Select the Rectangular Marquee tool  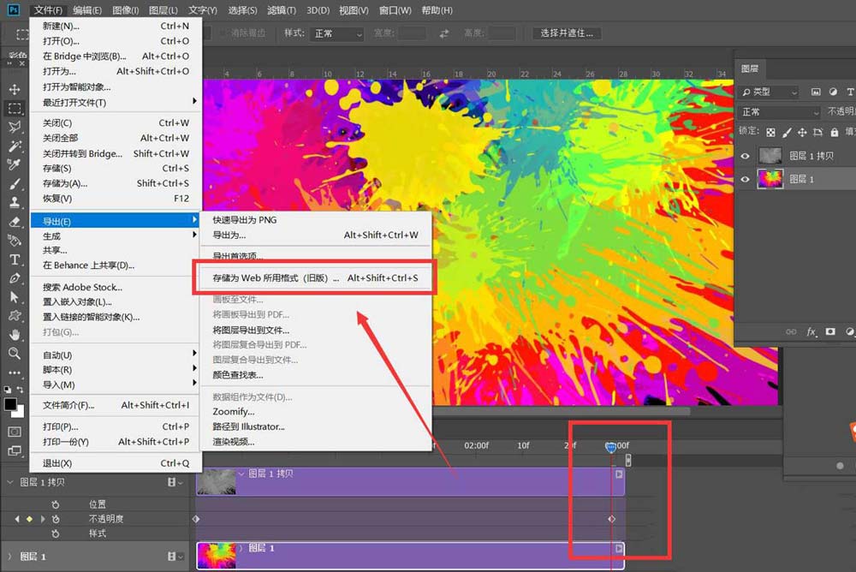[15, 108]
